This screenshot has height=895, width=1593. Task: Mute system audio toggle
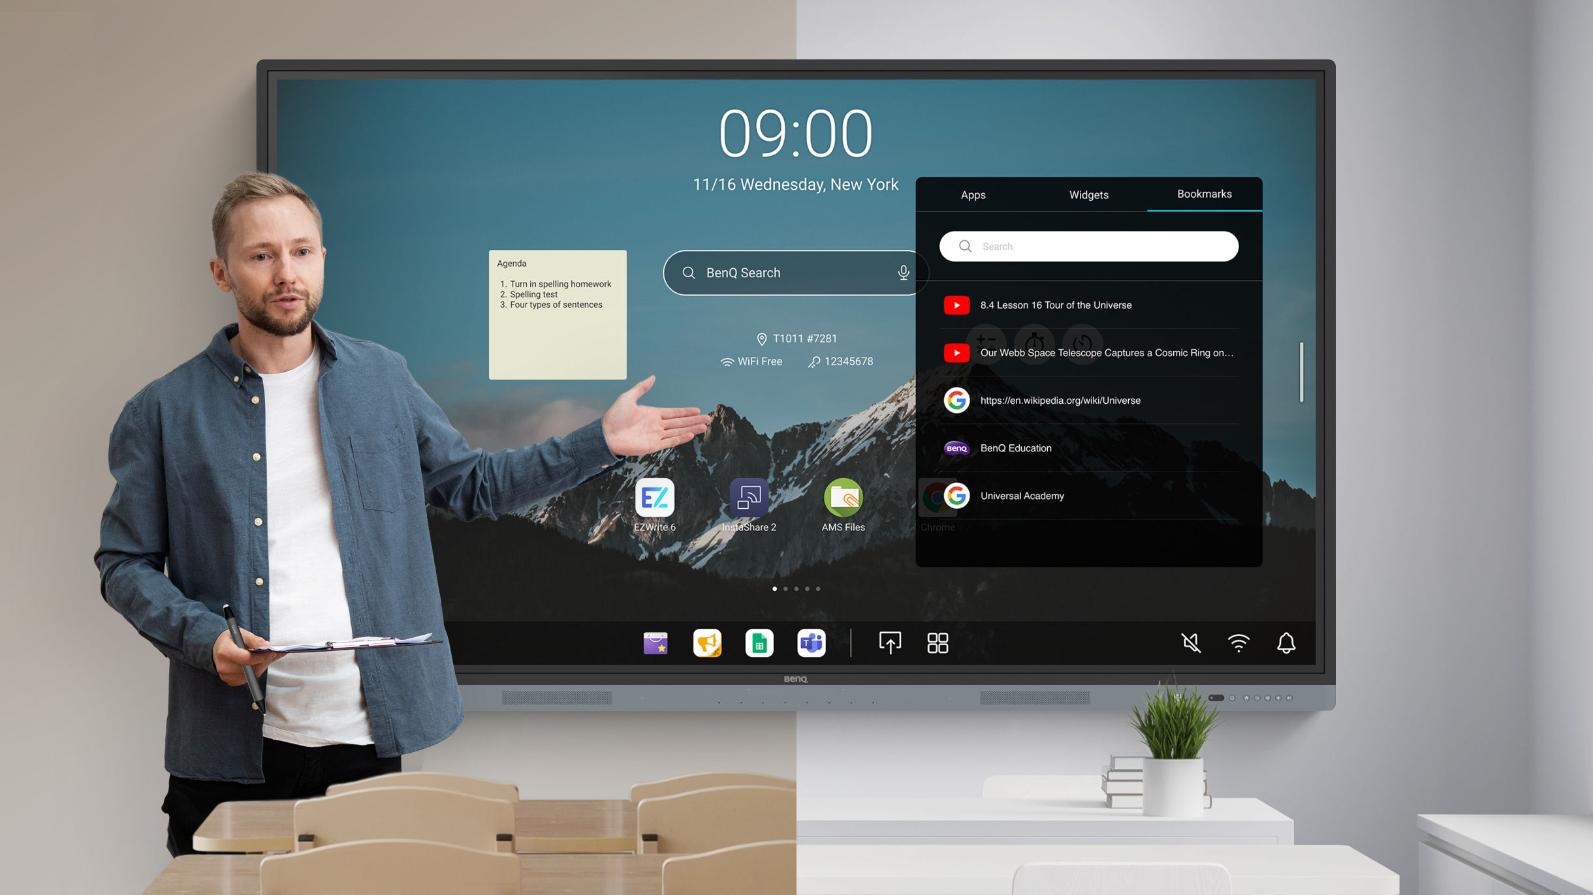tap(1193, 644)
